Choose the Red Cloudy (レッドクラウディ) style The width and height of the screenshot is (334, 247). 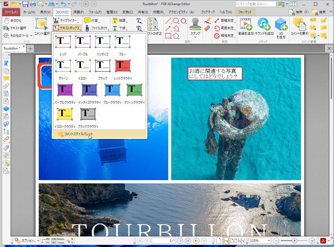point(123,69)
